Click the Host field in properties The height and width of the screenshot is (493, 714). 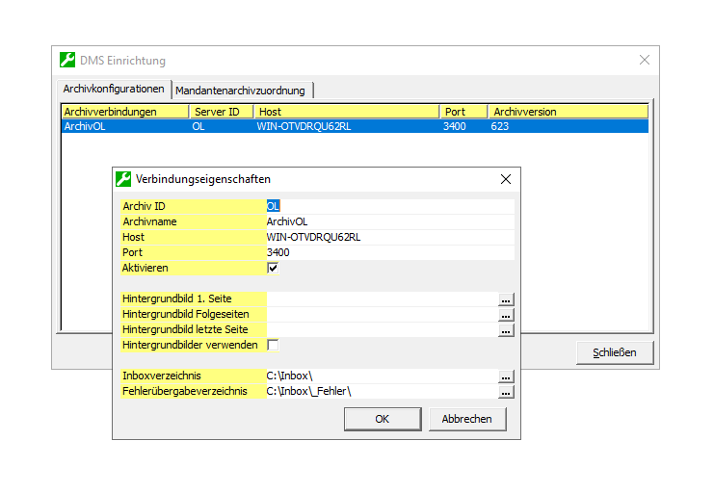coord(389,237)
